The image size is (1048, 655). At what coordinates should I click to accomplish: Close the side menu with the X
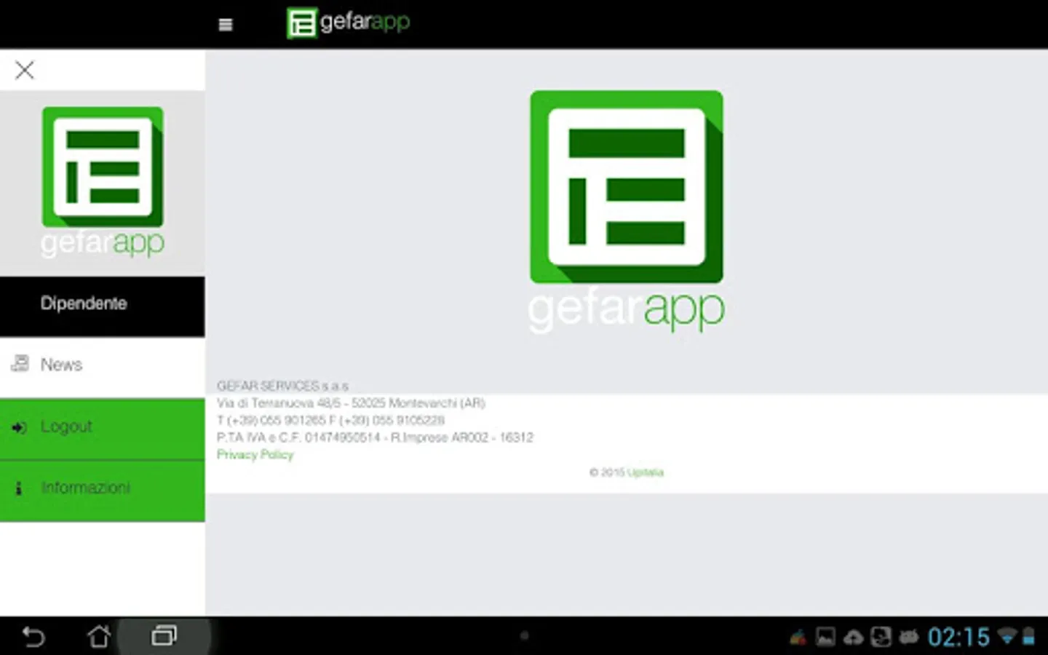click(25, 70)
